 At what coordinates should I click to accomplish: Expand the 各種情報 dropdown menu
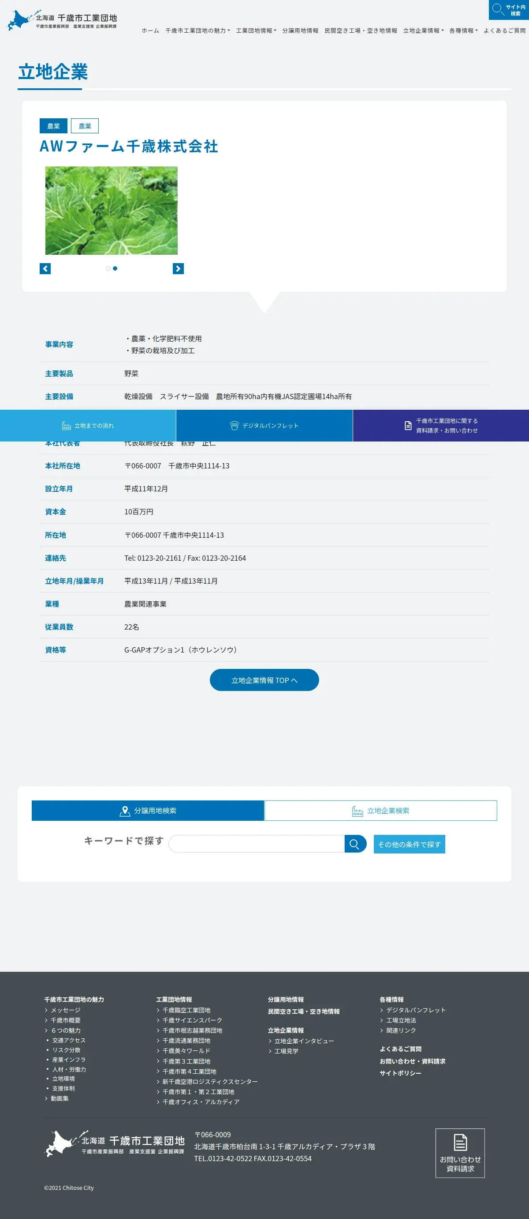[x=463, y=31]
